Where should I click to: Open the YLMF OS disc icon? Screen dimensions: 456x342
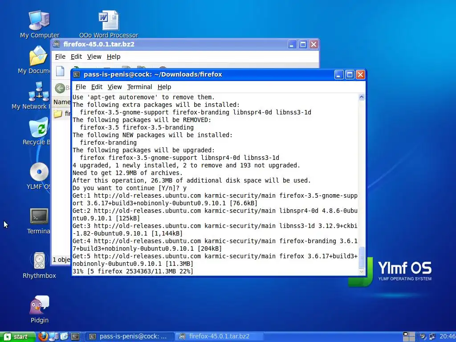point(39,171)
